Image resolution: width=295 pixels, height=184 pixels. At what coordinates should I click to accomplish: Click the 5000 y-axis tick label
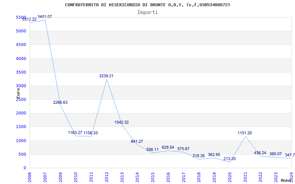pyautogui.click(x=21, y=31)
